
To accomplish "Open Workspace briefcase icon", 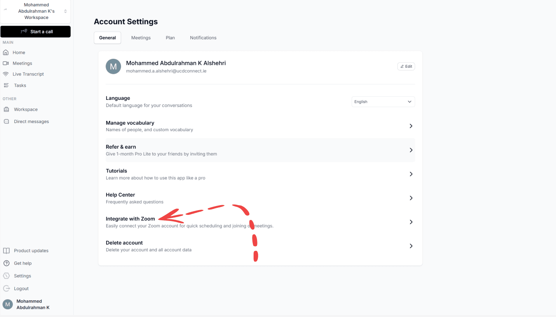I will pos(6,110).
